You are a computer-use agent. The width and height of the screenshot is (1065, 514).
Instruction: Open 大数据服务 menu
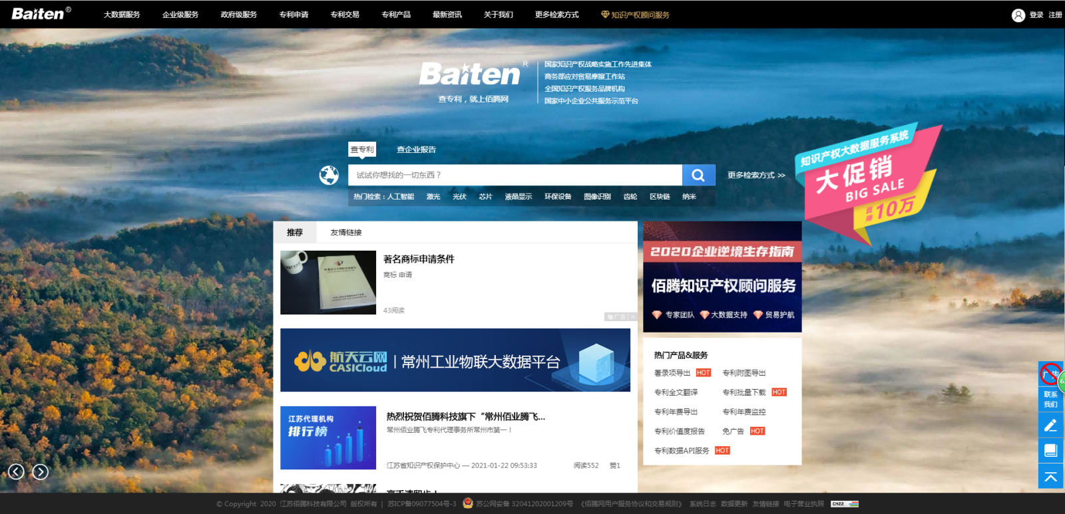122,15
